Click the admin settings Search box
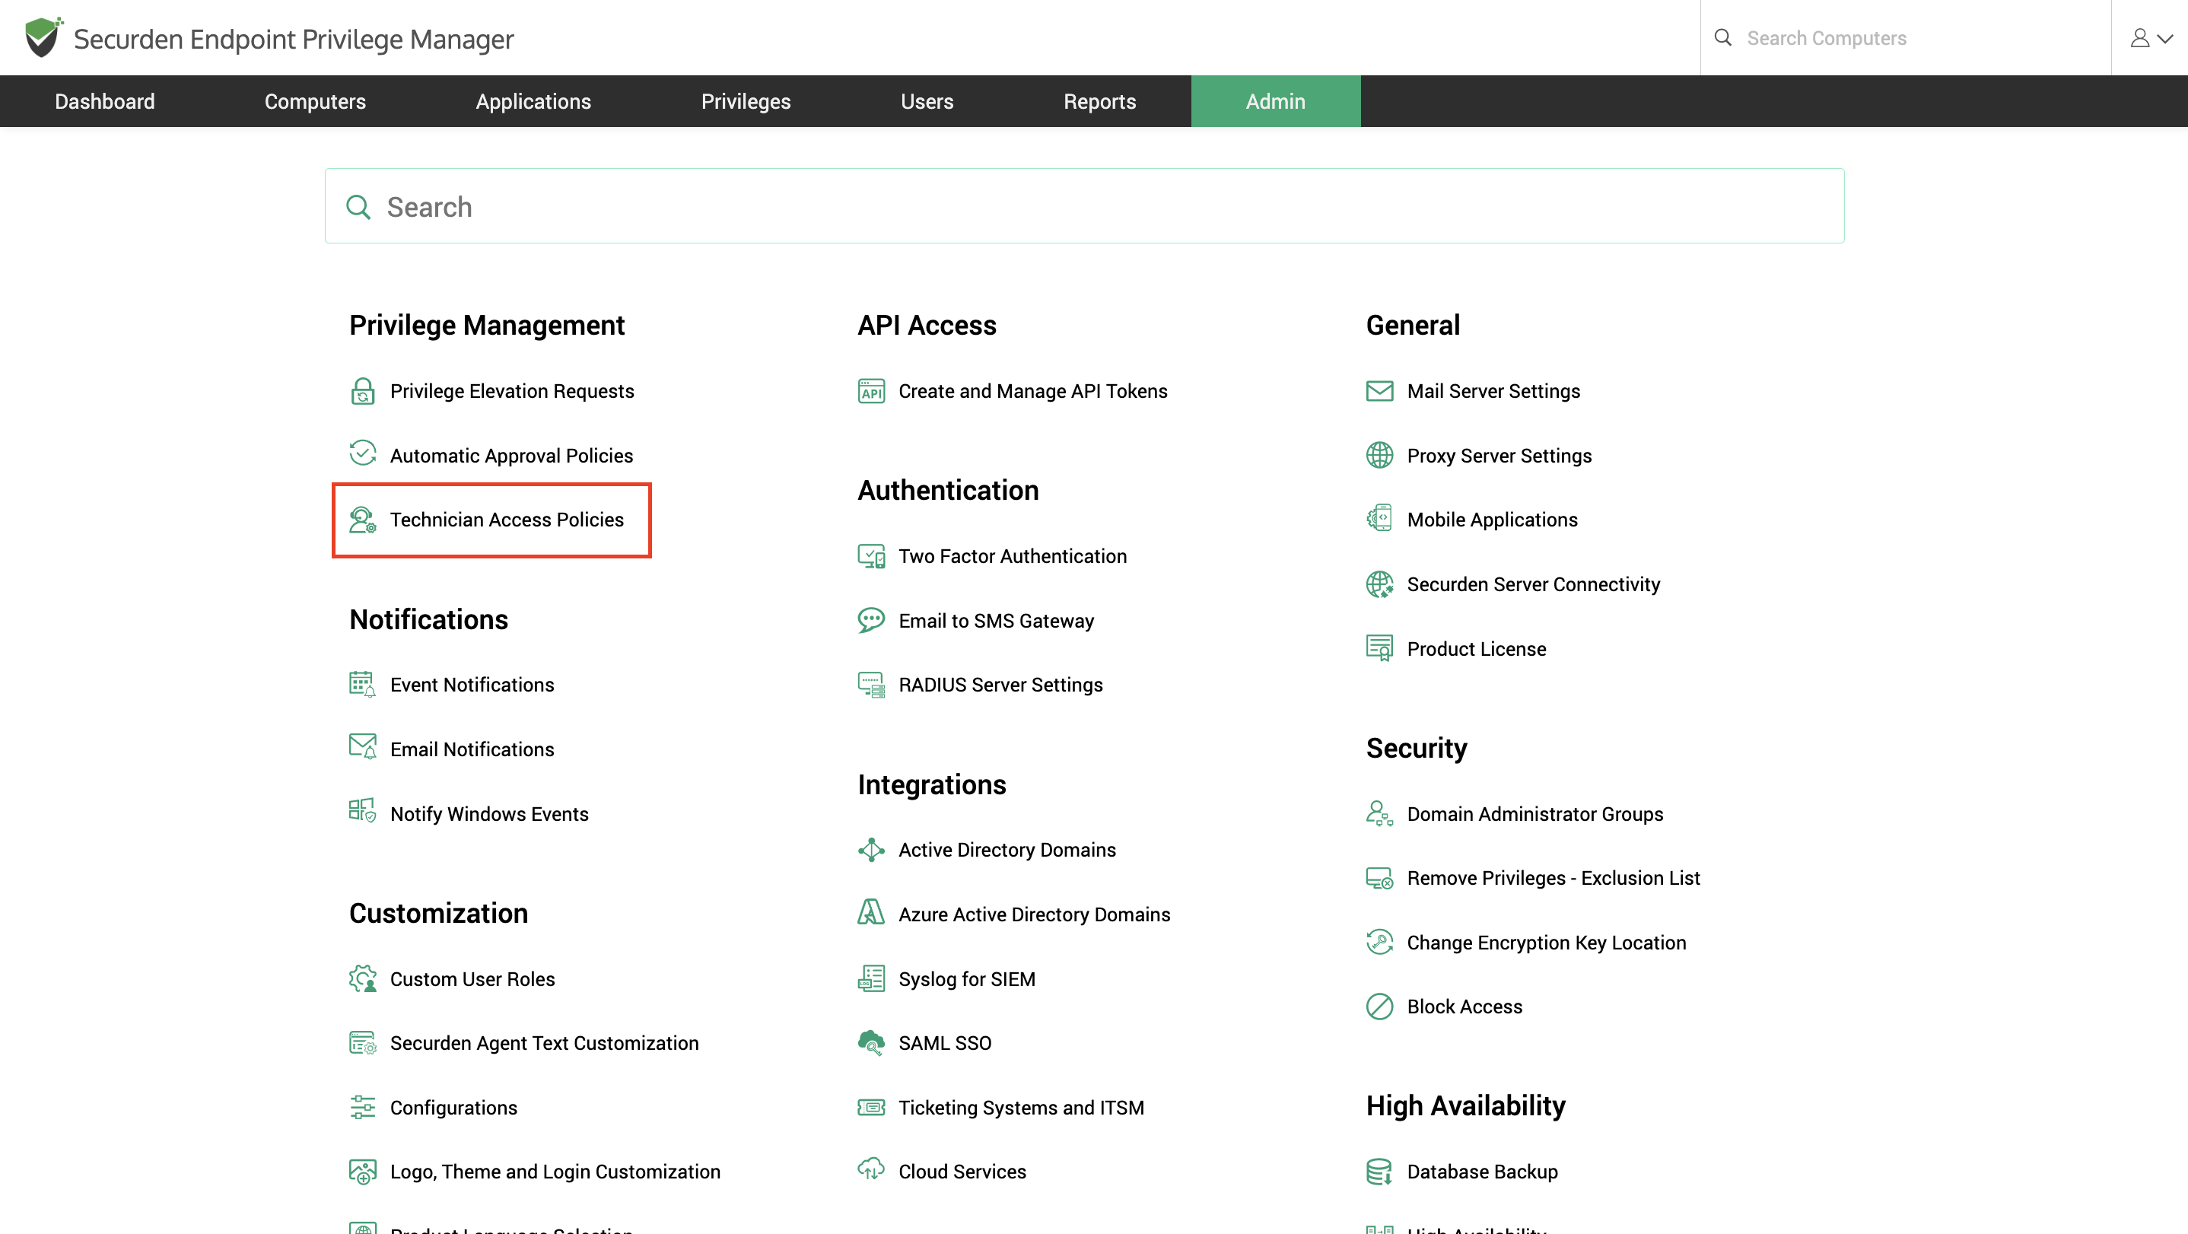The width and height of the screenshot is (2188, 1234). coord(1085,206)
